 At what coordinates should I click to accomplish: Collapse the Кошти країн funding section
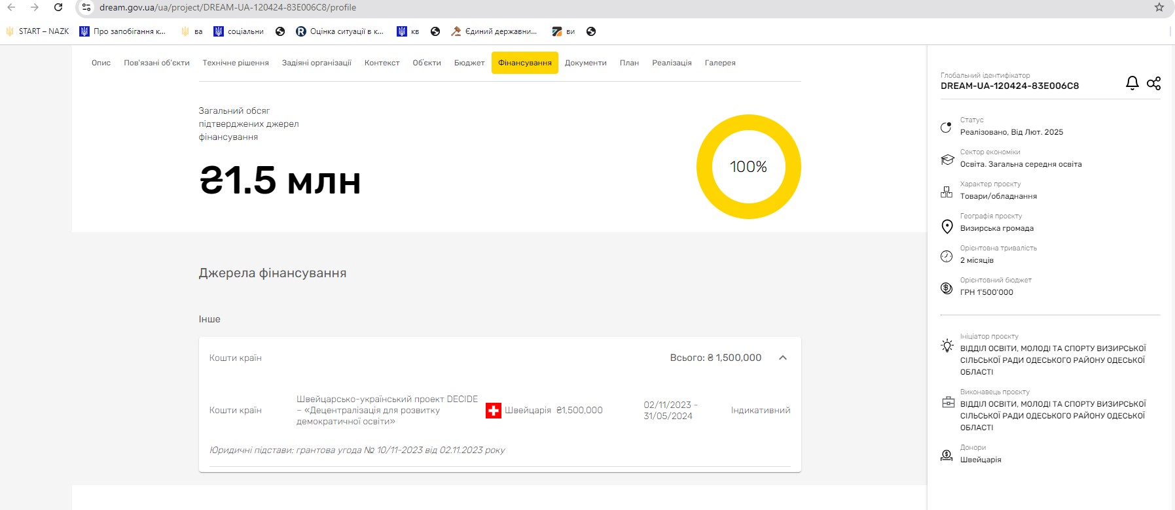pos(782,358)
